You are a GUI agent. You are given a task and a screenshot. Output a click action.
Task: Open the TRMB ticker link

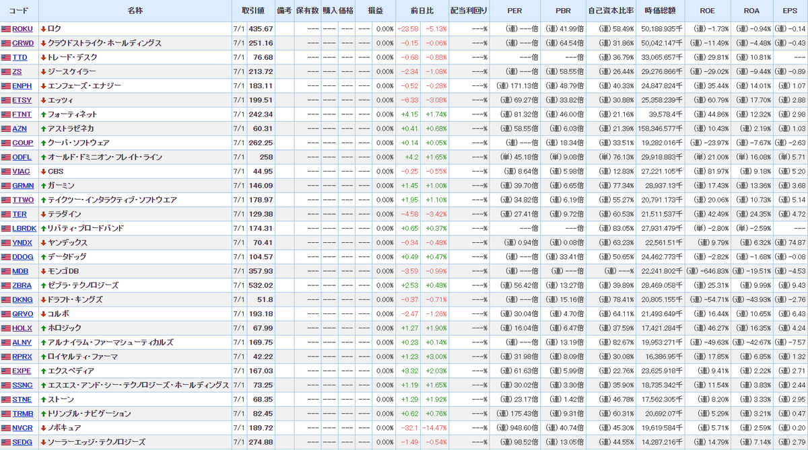tap(22, 414)
